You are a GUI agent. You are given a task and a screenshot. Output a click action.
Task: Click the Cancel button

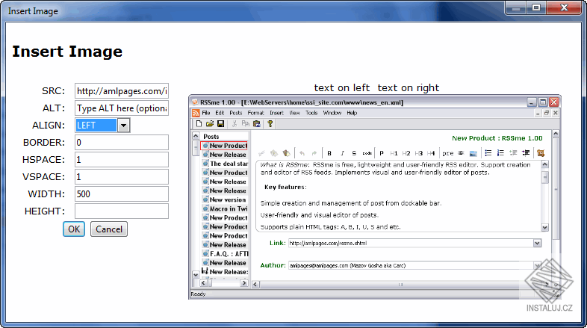point(109,229)
